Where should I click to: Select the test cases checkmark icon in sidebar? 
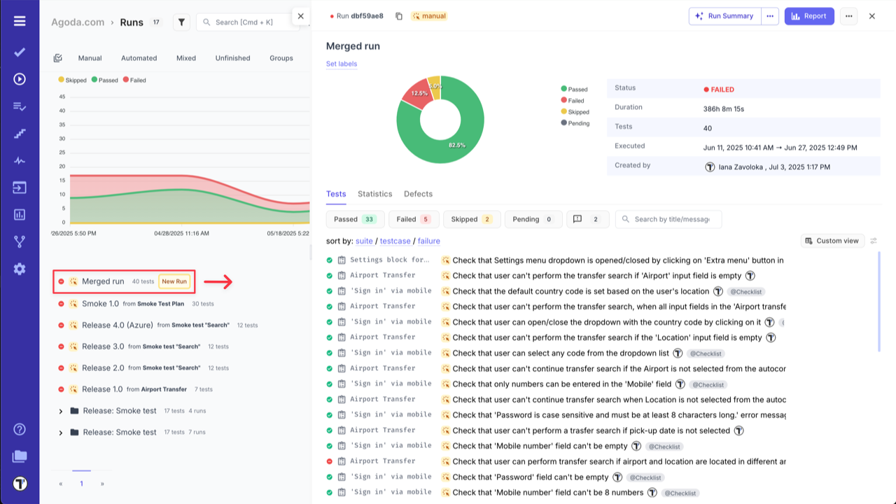(x=20, y=51)
